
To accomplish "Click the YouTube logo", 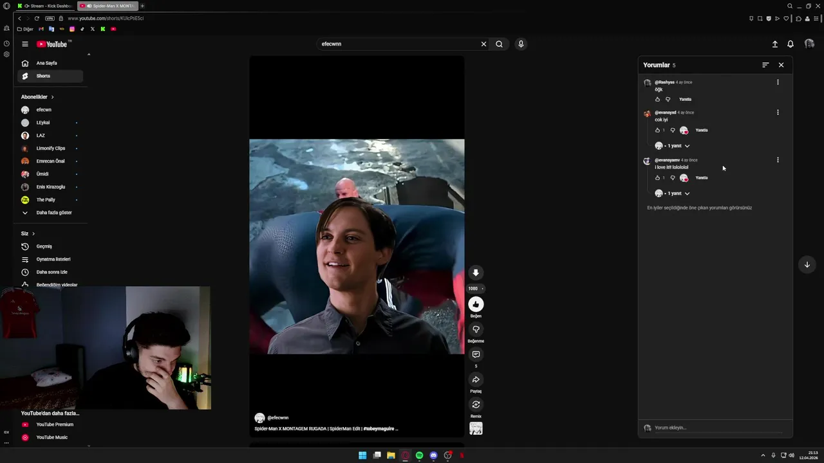I will click(x=52, y=44).
